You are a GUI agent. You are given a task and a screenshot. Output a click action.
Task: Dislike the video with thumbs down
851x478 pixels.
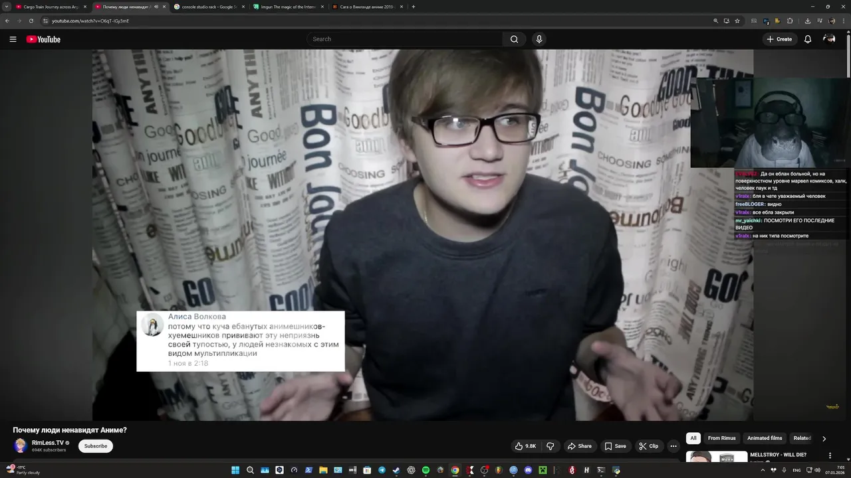550,446
